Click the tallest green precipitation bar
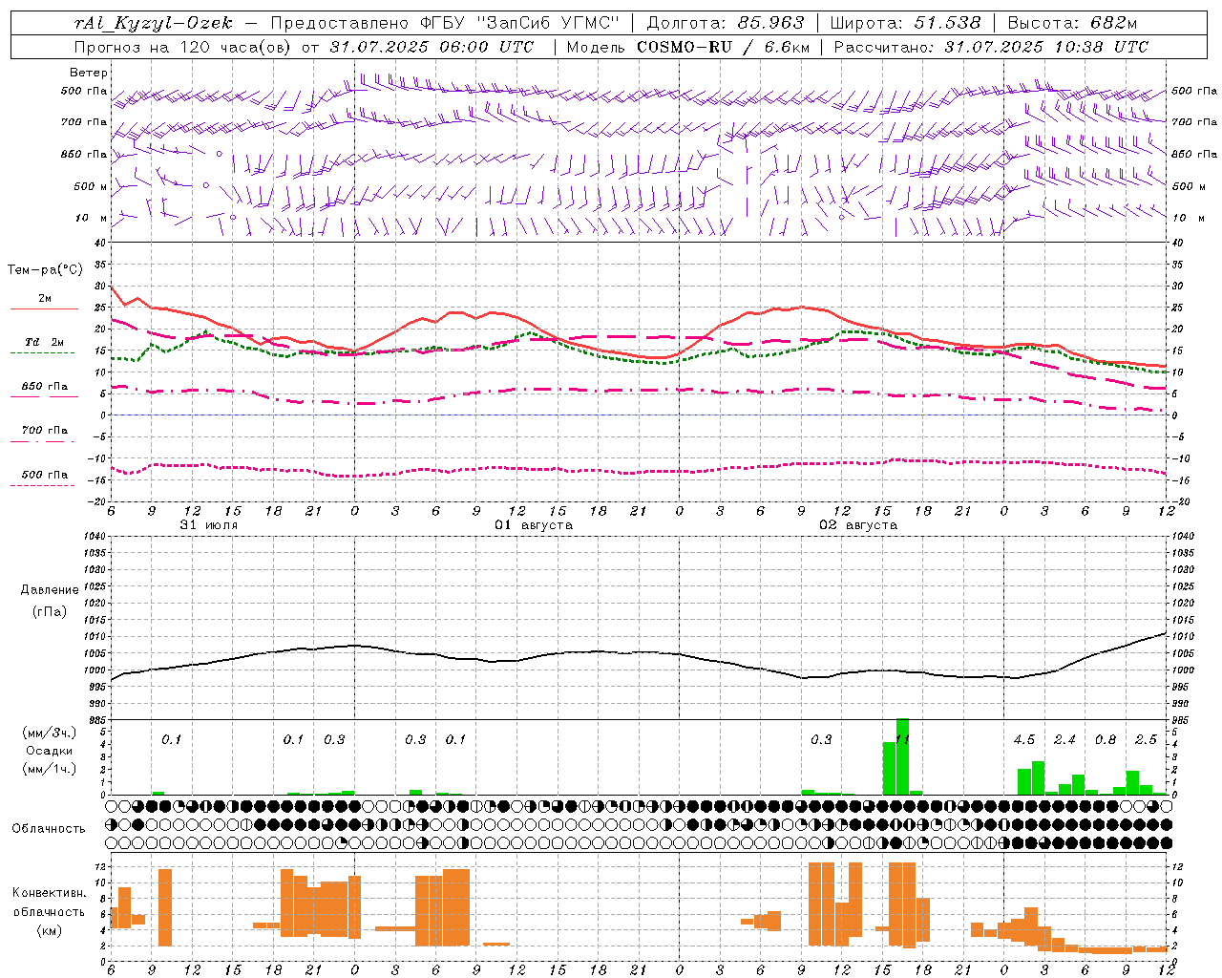Viewport: 1222px width, 978px height. [x=902, y=756]
